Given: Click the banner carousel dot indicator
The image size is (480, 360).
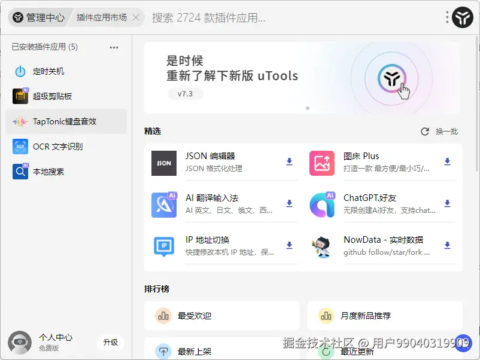Looking at the screenshot, I should [x=308, y=108].
